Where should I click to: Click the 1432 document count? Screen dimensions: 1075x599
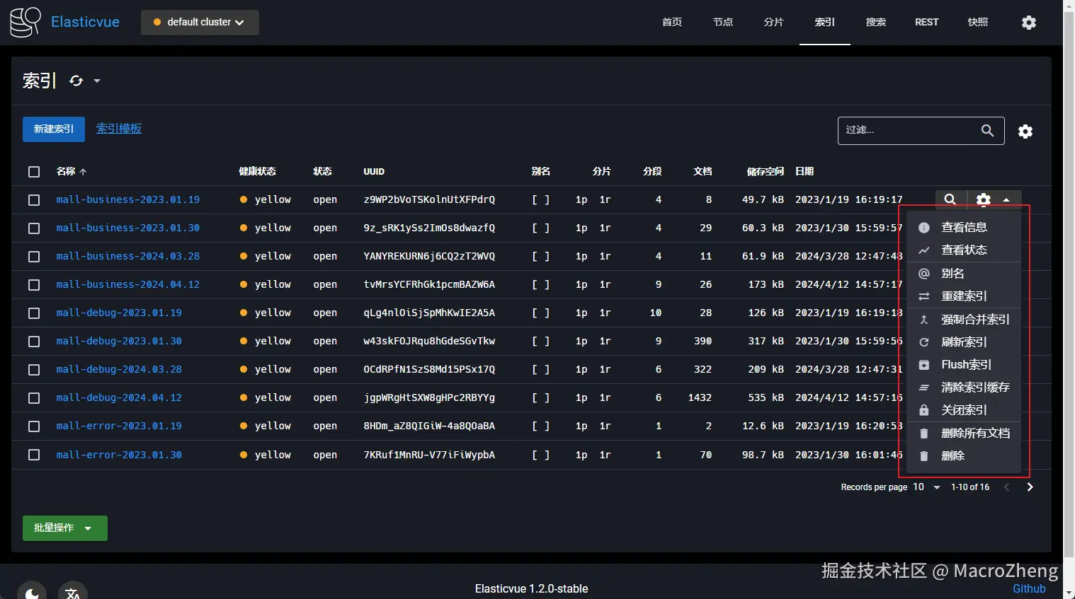click(x=700, y=397)
